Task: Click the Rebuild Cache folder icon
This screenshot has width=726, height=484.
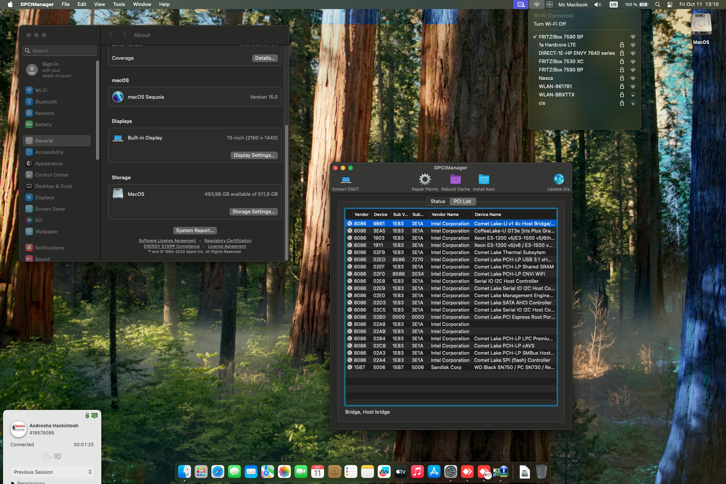Action: [455, 179]
